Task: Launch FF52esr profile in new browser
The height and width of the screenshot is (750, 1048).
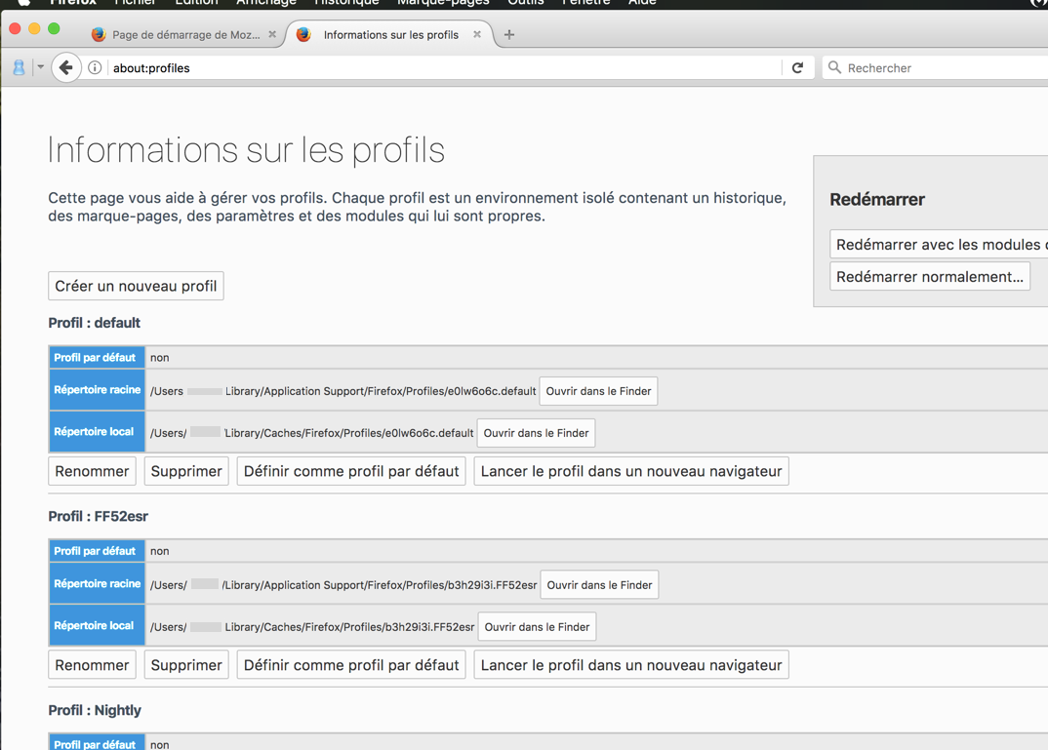Action: point(631,664)
